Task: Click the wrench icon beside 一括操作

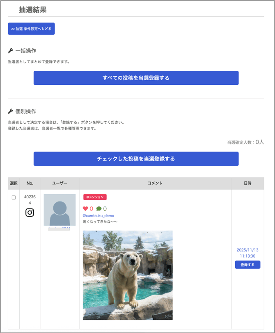Action: click(x=10, y=51)
